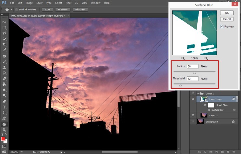Screen dimensions: 241x154
Task: Open Surface Blur filter blending options icon
Action: pyautogui.click(x=234, y=110)
